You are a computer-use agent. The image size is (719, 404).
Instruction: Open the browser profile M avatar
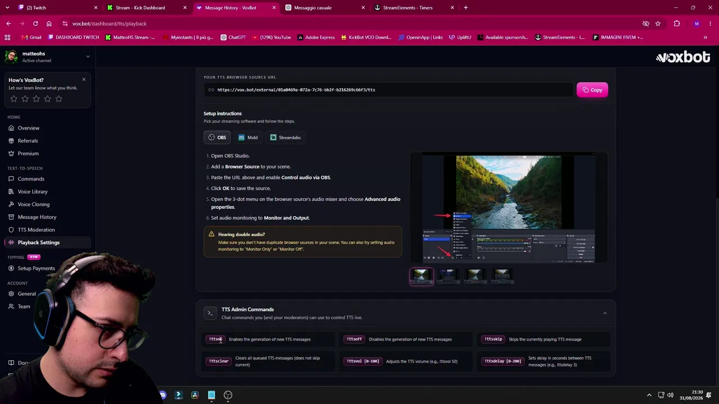[697, 24]
